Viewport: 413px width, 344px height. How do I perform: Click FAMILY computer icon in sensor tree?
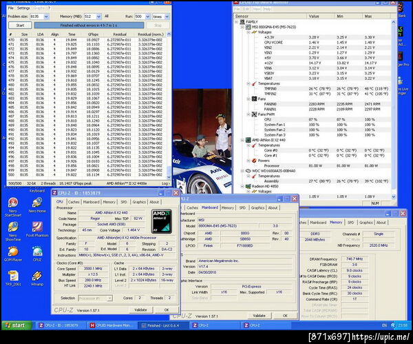[242, 22]
